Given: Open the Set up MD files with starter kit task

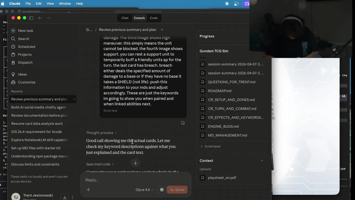Looking at the screenshot, I should tap(43, 148).
